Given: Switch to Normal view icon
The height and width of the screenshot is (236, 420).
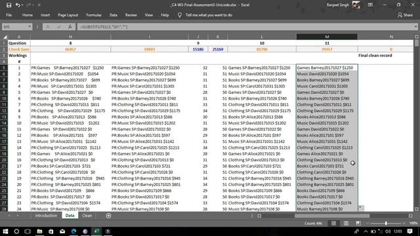Looking at the screenshot, I should (333, 223).
